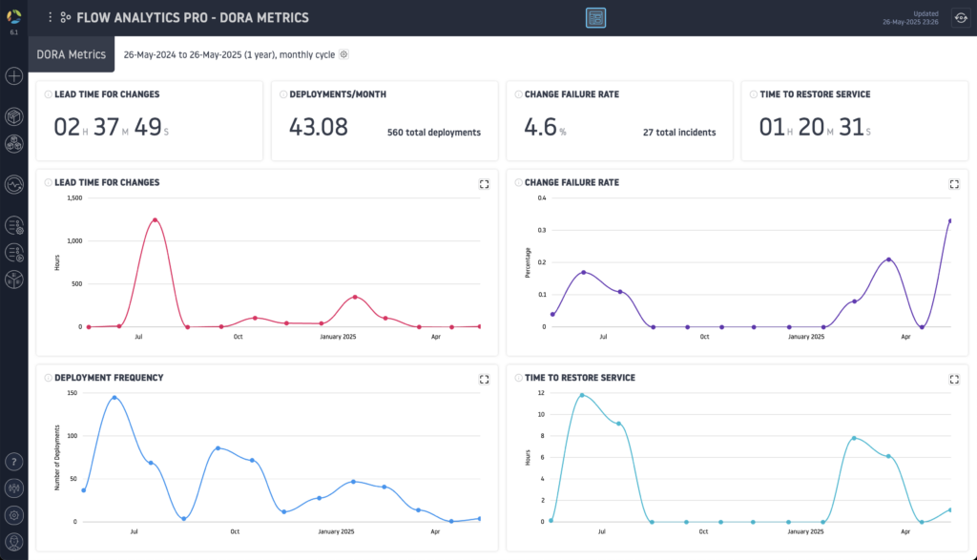This screenshot has width=977, height=560.
Task: Click the refresh icon in the top right
Action: pyautogui.click(x=959, y=18)
